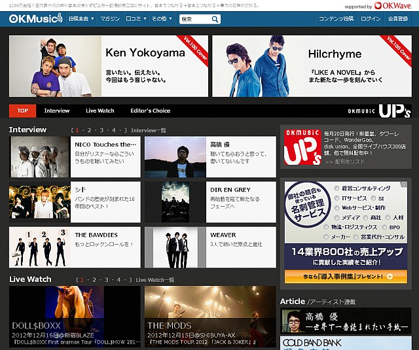
Task: Click the OKMusic logo in the header
Action: point(36,19)
